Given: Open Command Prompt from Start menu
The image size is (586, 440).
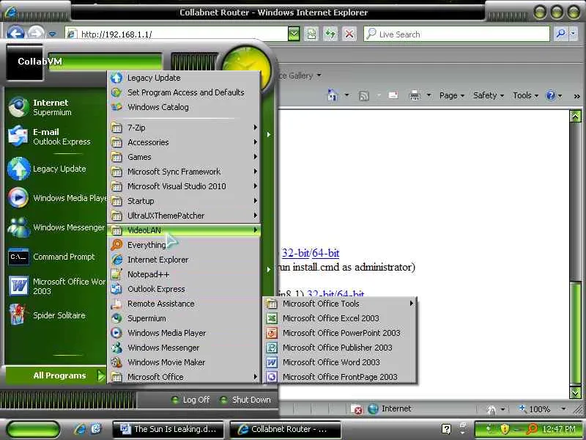Looking at the screenshot, I should pos(56,257).
